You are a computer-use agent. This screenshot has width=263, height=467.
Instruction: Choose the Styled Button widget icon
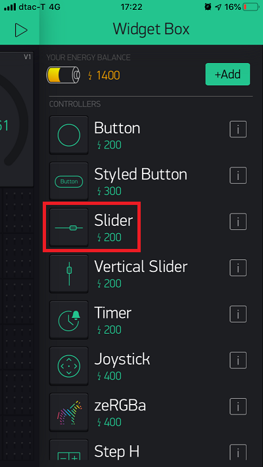[69, 181]
